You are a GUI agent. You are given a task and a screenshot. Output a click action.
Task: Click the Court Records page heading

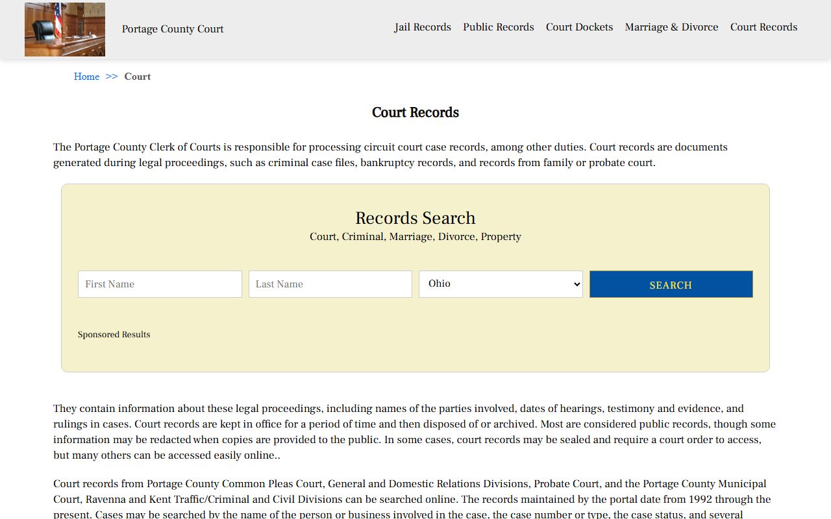(x=415, y=112)
